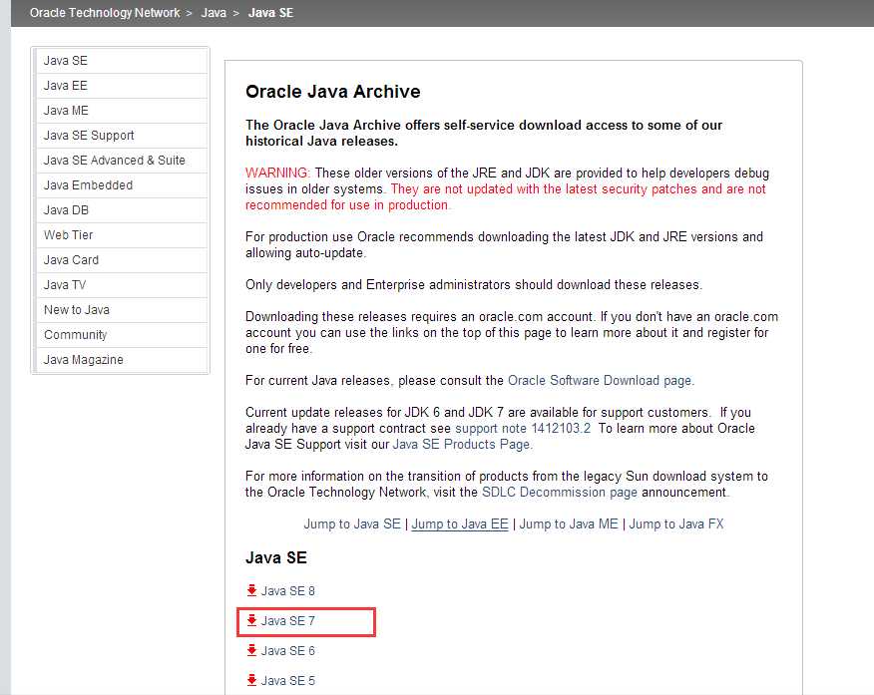Select Java ME in the sidebar menu

pos(122,111)
